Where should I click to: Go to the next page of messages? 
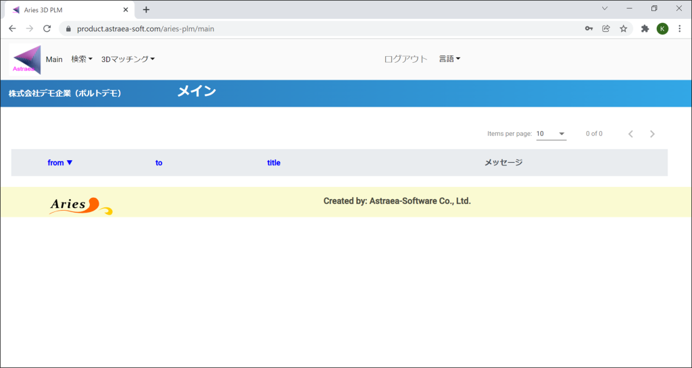click(652, 134)
